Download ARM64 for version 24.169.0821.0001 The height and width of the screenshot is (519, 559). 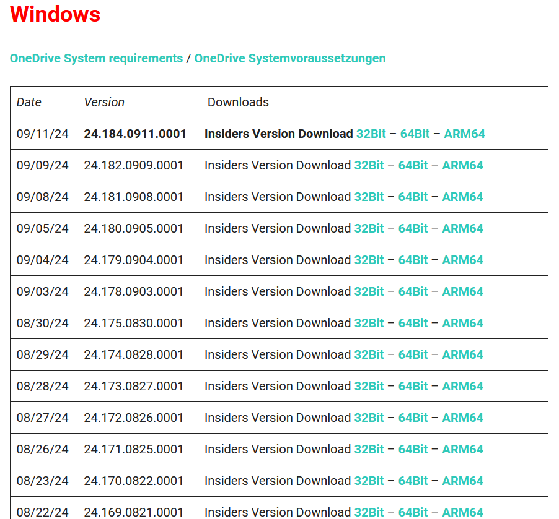click(x=463, y=512)
